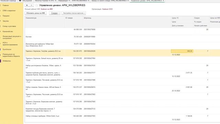Screen dimensions: 220x124
Task: Go back with the left arrow button
Action: [x=27, y=6]
